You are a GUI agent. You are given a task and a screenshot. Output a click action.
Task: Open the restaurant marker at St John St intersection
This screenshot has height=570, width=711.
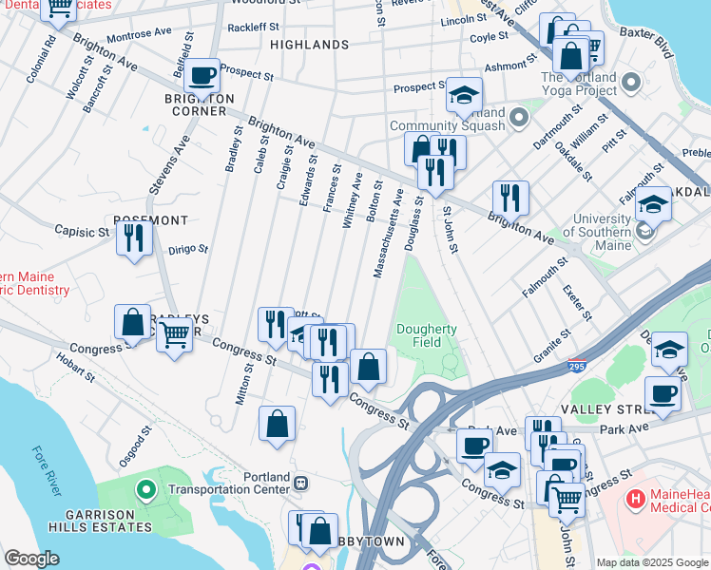[435, 175]
